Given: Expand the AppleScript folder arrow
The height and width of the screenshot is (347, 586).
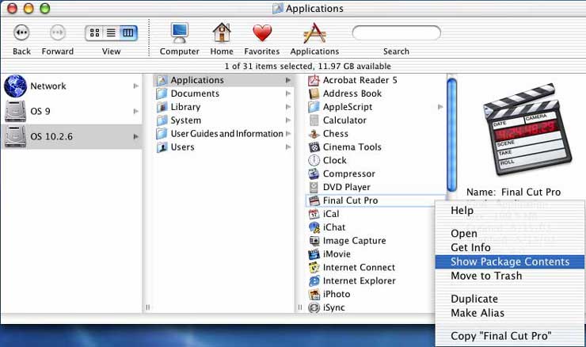Looking at the screenshot, I should [x=440, y=107].
